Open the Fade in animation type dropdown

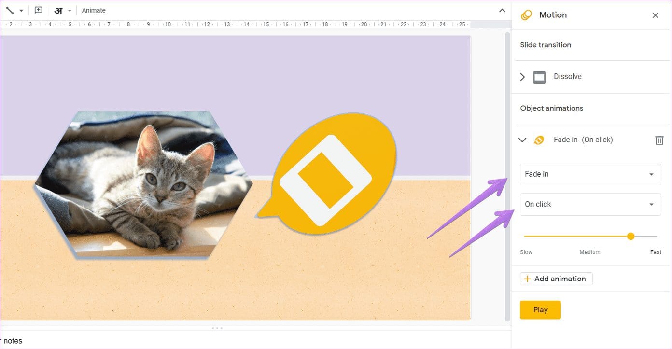pos(590,174)
